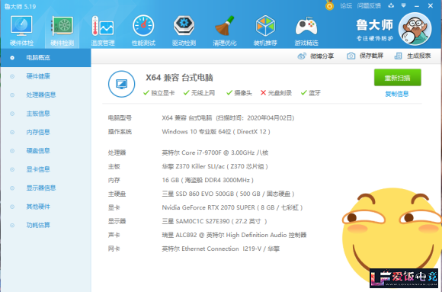Viewport: 442px width, 292px height.
Task: Click GPU value GeForce RTX 2070 SUPER
Action: click(232, 207)
